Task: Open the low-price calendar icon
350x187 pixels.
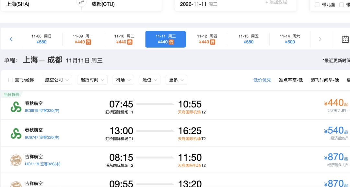Action: click(345, 39)
